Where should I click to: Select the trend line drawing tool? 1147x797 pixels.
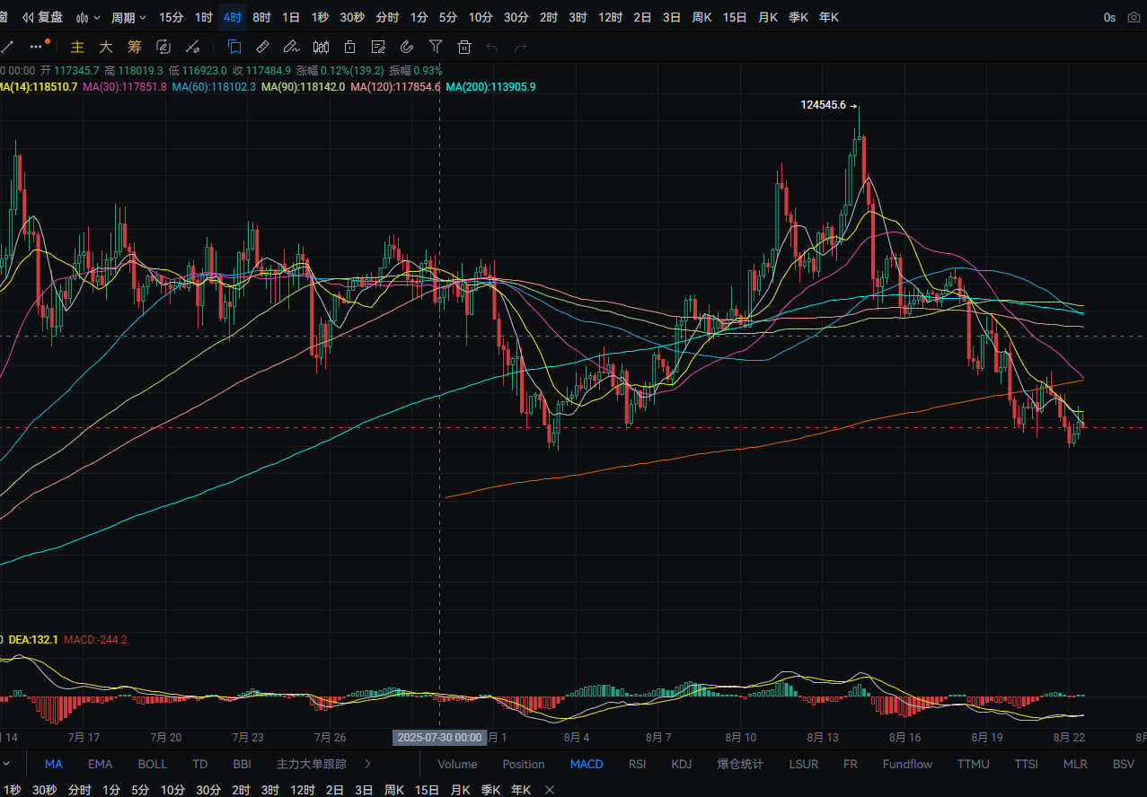coord(7,47)
